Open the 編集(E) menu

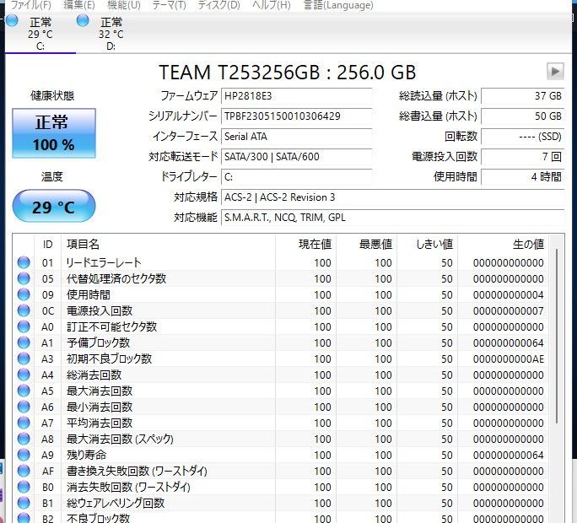click(x=78, y=5)
